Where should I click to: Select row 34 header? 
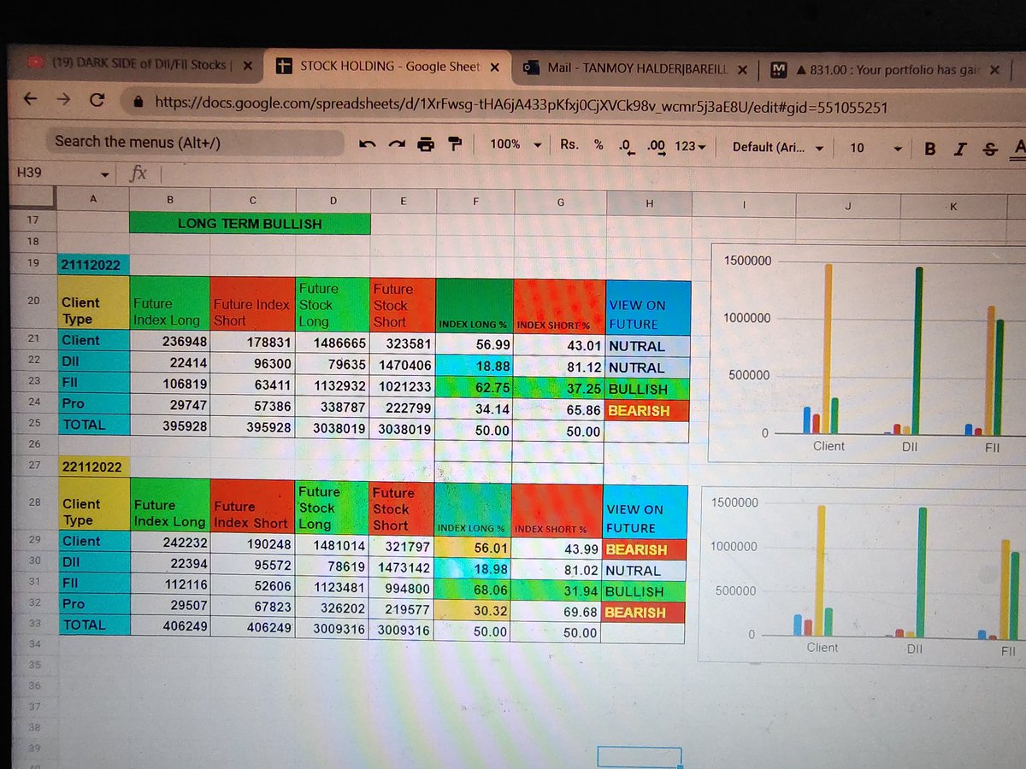(x=34, y=643)
